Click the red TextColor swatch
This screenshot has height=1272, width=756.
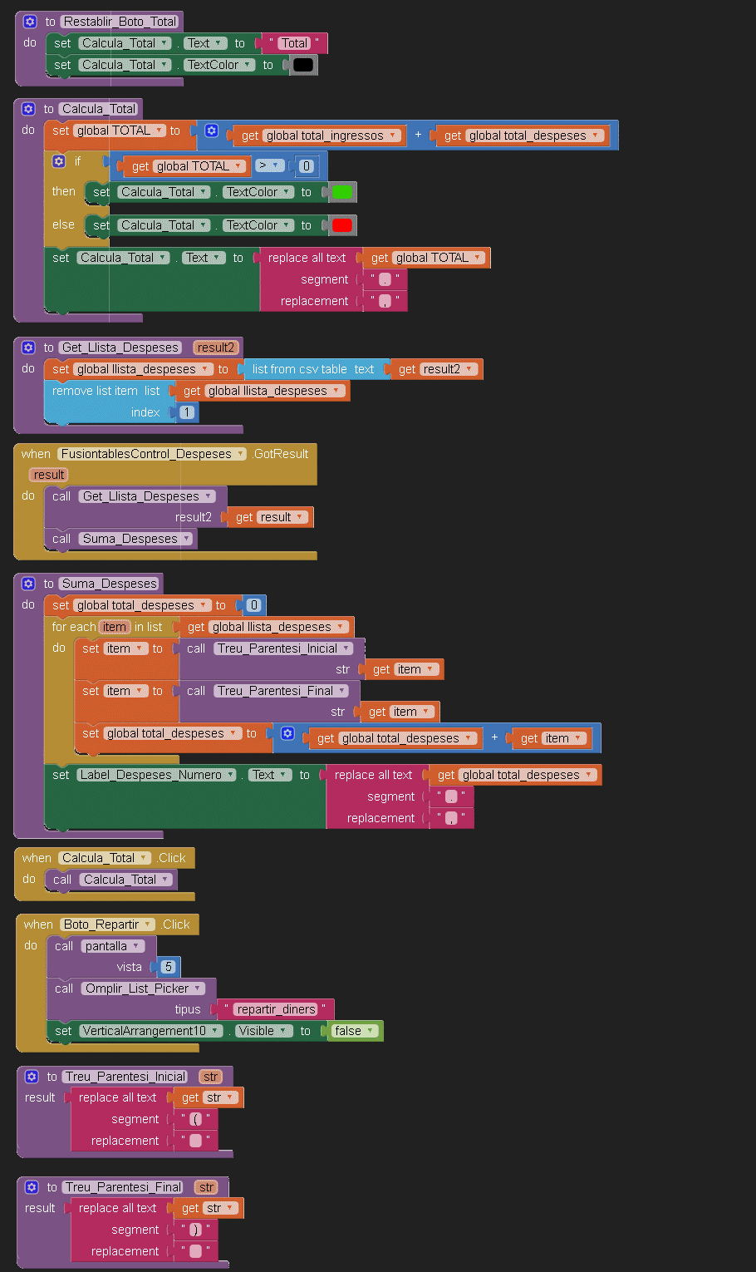click(341, 225)
